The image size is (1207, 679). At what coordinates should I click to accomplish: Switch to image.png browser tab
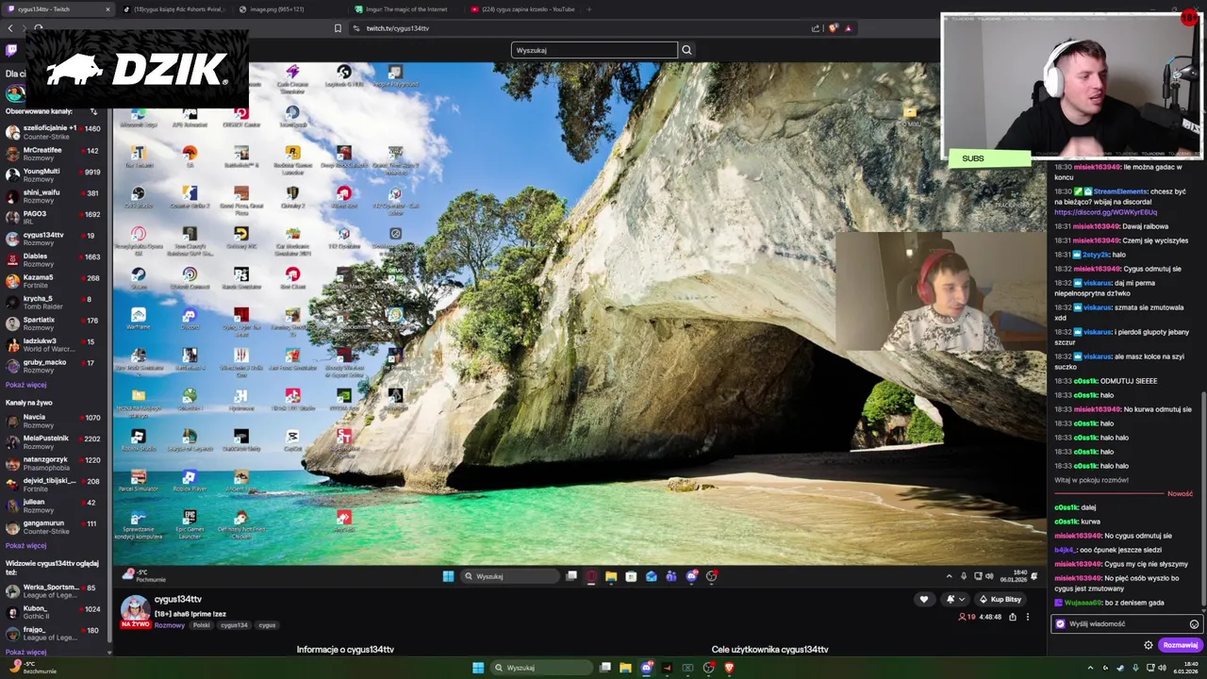click(278, 9)
